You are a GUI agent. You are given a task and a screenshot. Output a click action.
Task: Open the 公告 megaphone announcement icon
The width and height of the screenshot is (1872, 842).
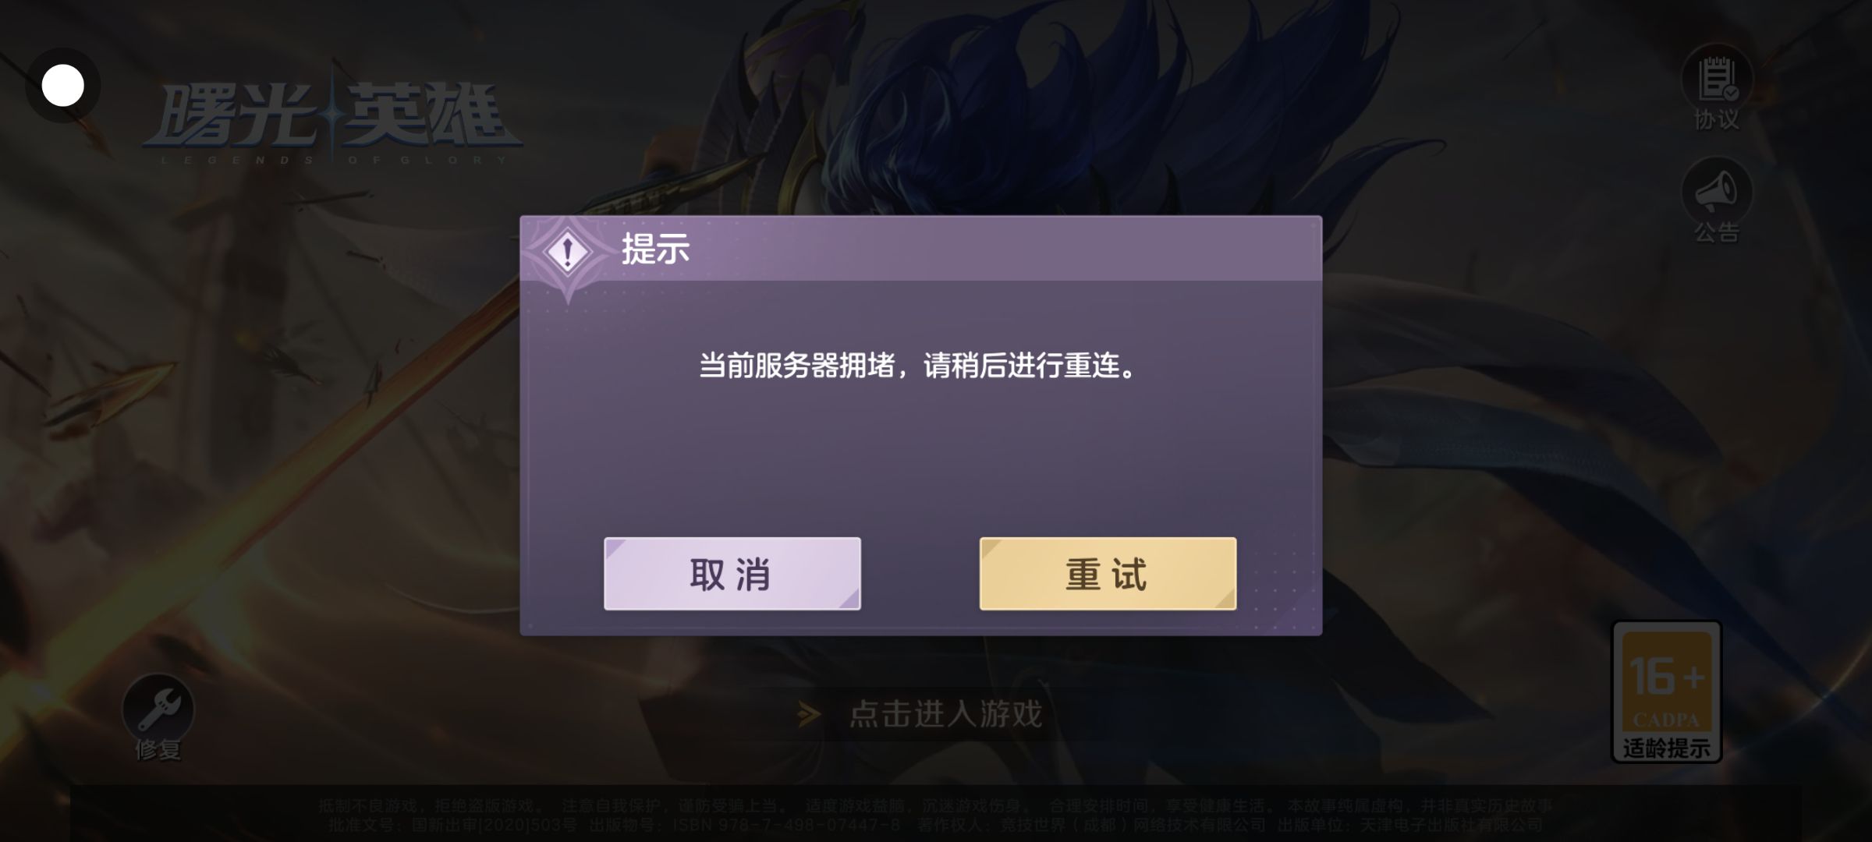pos(1717,192)
